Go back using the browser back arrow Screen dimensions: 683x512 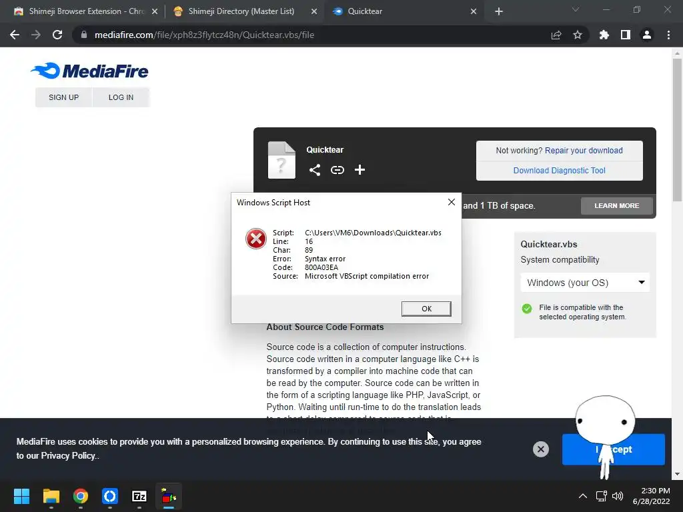click(x=15, y=35)
